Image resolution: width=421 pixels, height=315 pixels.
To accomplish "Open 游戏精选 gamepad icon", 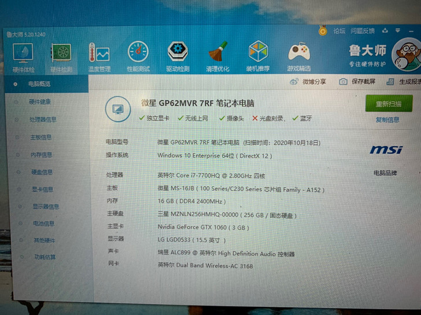I will click(x=299, y=56).
